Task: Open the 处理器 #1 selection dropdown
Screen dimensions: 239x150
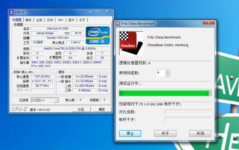Action: click(x=45, y=100)
